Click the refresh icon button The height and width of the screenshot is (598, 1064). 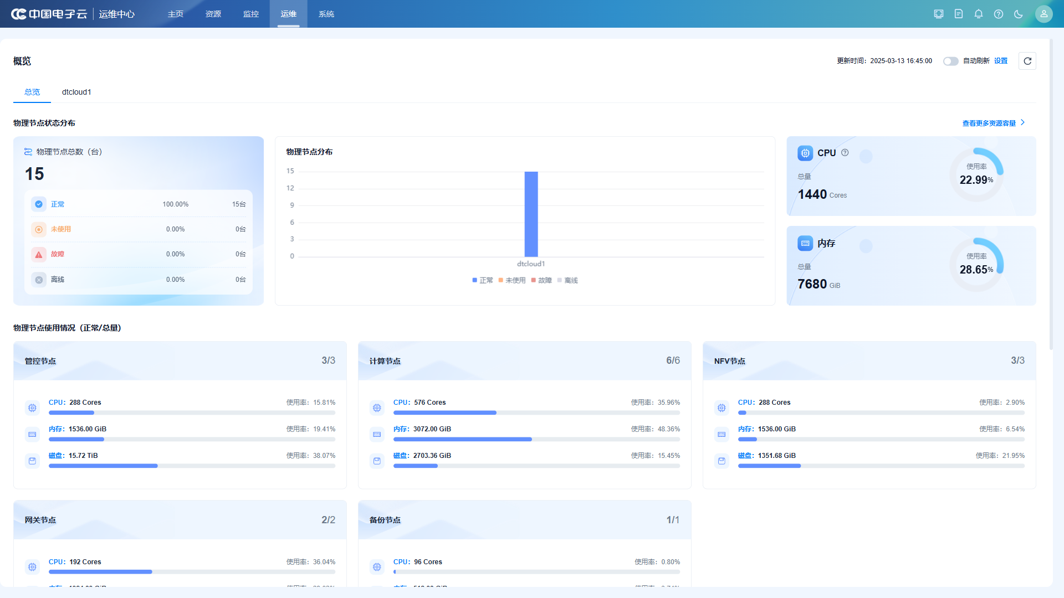[x=1027, y=61]
